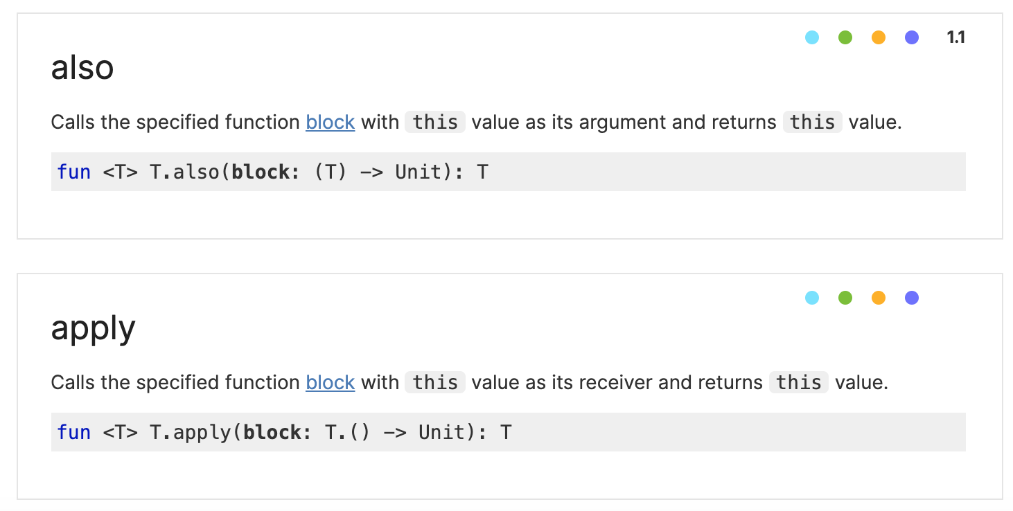The width and height of the screenshot is (1013, 511).
Task: Open the block link in also description
Action: point(331,123)
